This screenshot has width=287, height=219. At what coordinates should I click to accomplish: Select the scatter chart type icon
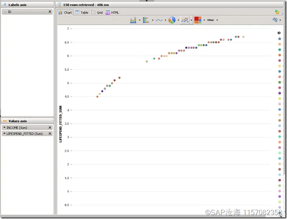pyautogui.click(x=185, y=20)
